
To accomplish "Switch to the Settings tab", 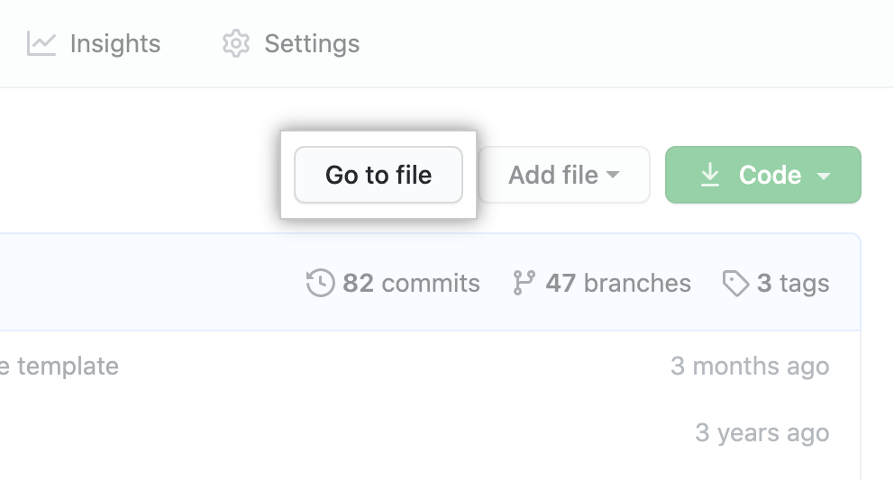I will (311, 43).
